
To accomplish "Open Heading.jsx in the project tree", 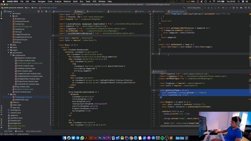I will pyautogui.click(x=18, y=29).
